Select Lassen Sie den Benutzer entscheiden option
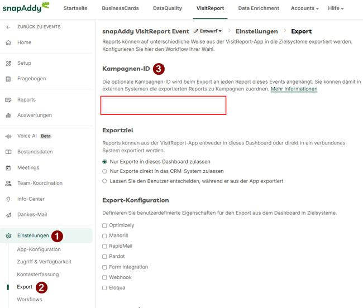 104,181
